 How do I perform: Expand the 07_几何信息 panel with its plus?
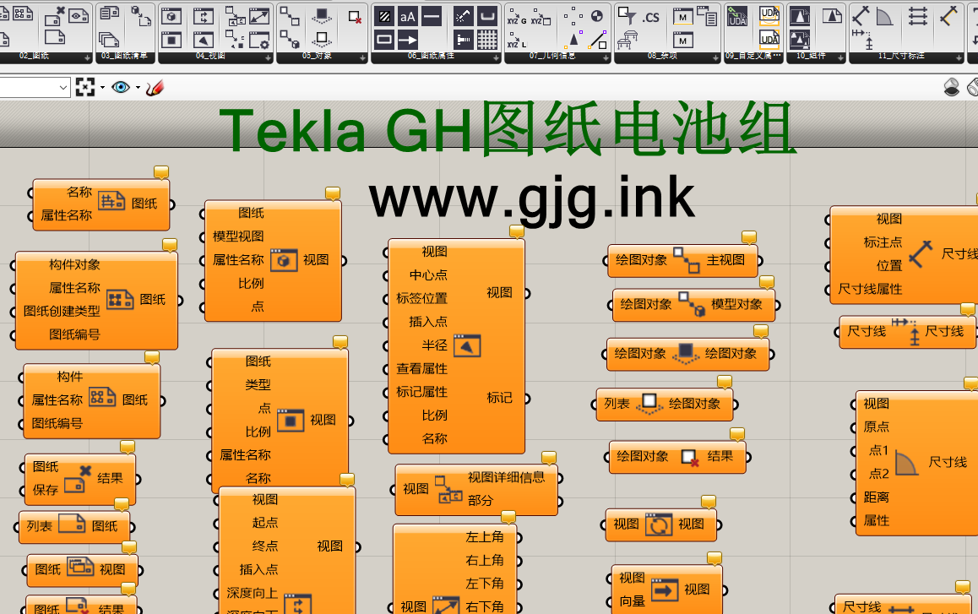tap(606, 58)
